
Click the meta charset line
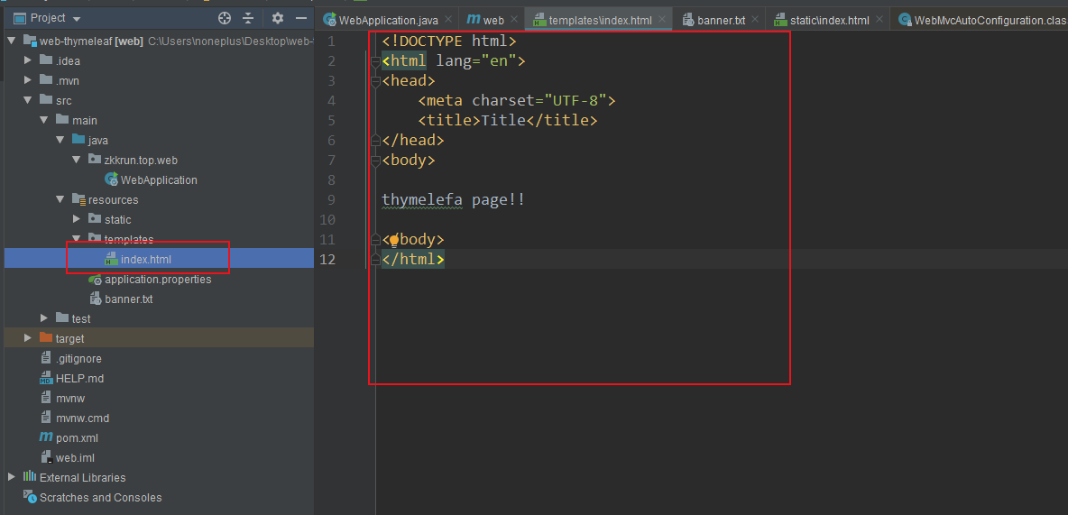[517, 101]
